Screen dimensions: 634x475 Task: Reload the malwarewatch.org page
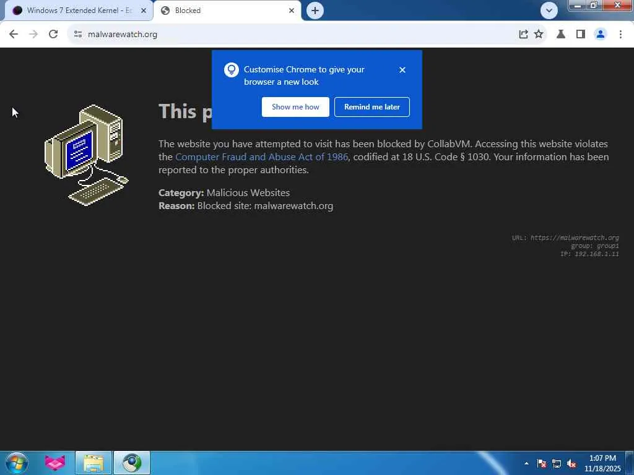(x=53, y=35)
